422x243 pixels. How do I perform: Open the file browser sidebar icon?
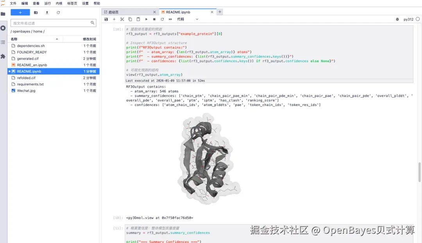pos(3,14)
